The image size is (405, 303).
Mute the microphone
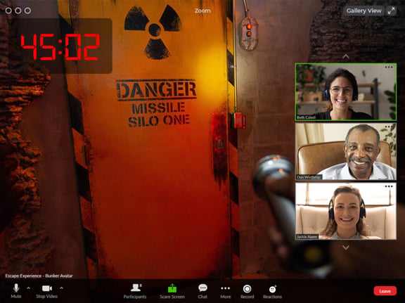tap(16, 291)
